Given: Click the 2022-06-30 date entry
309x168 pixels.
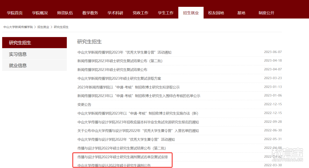Looking at the screenshot, I should click(x=273, y=130).
